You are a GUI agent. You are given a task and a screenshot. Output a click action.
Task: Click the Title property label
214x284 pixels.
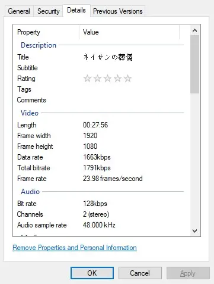click(x=23, y=57)
